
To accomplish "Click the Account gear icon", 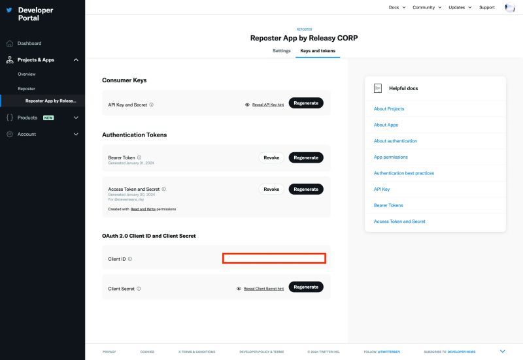I will coord(10,134).
